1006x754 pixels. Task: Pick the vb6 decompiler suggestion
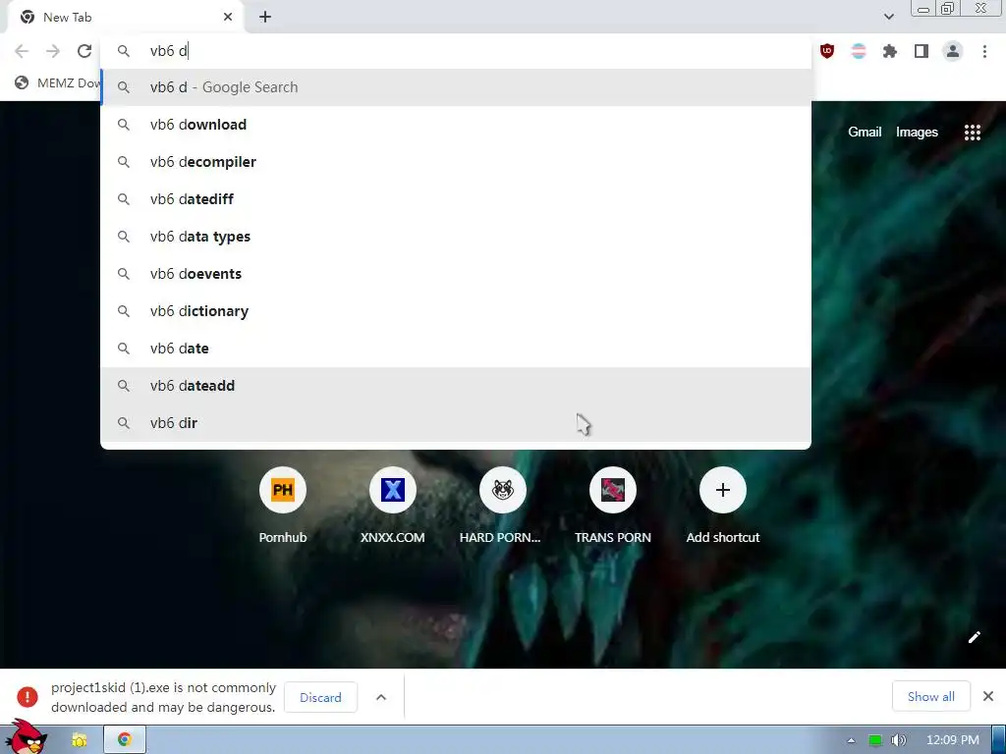coord(456,162)
